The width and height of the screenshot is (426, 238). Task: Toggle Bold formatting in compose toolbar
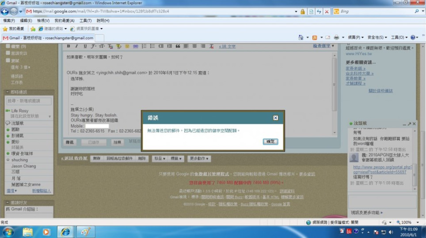[x=68, y=46]
